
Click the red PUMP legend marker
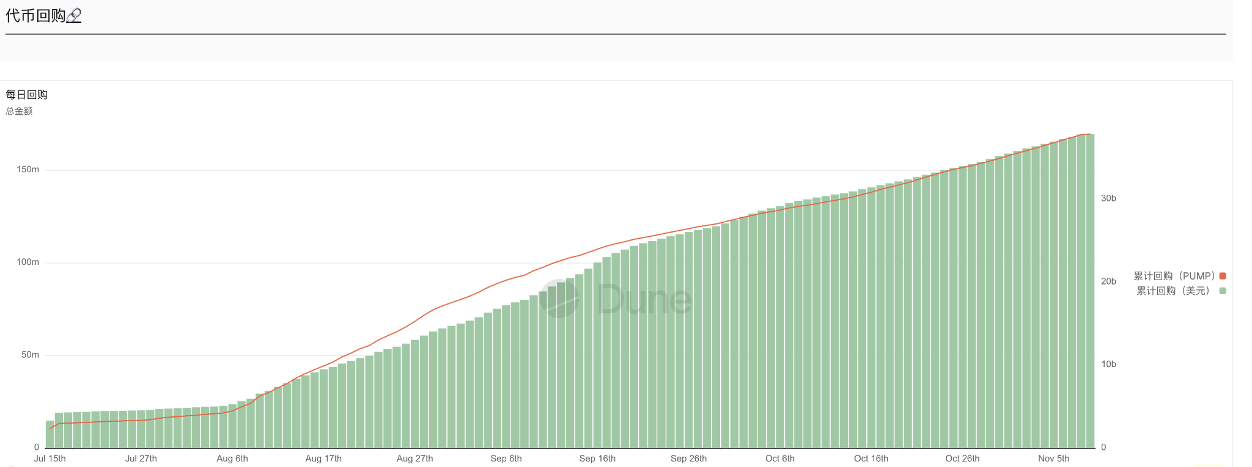point(1222,276)
